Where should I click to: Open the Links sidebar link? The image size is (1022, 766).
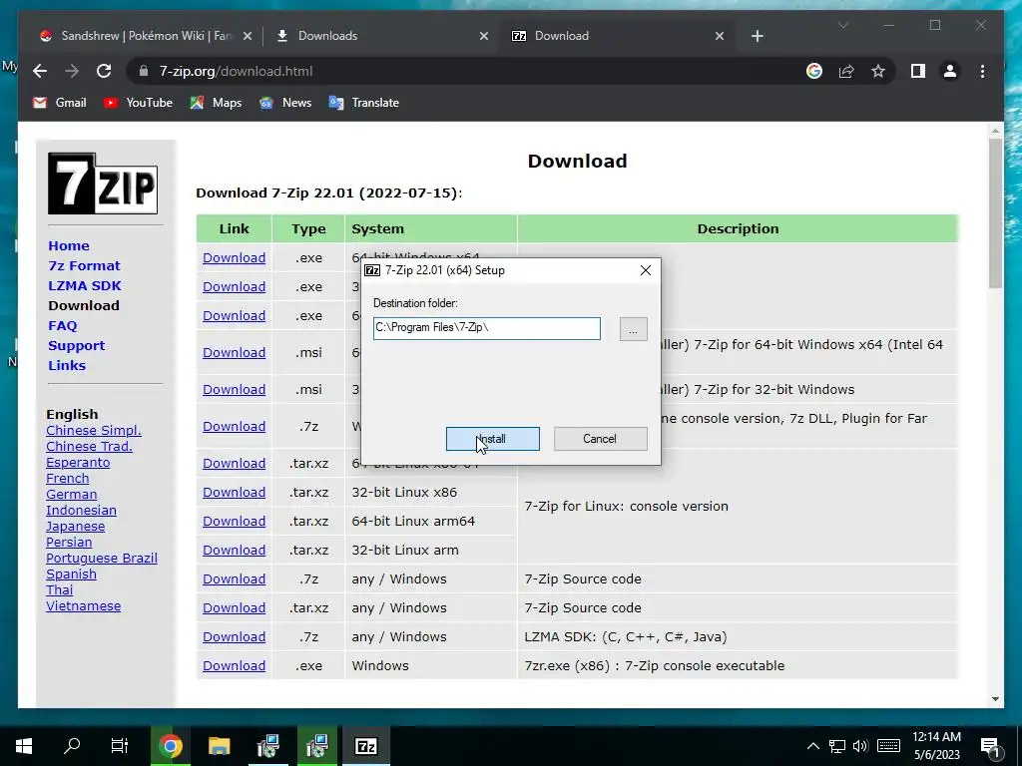pyautogui.click(x=67, y=365)
